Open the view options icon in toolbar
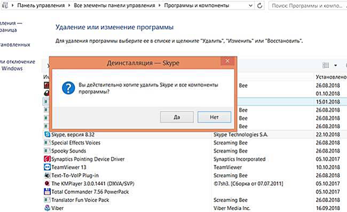This screenshot has width=347, height=212. [326, 65]
